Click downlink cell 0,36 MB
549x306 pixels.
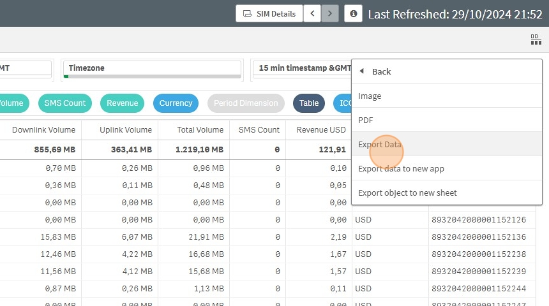coord(61,185)
